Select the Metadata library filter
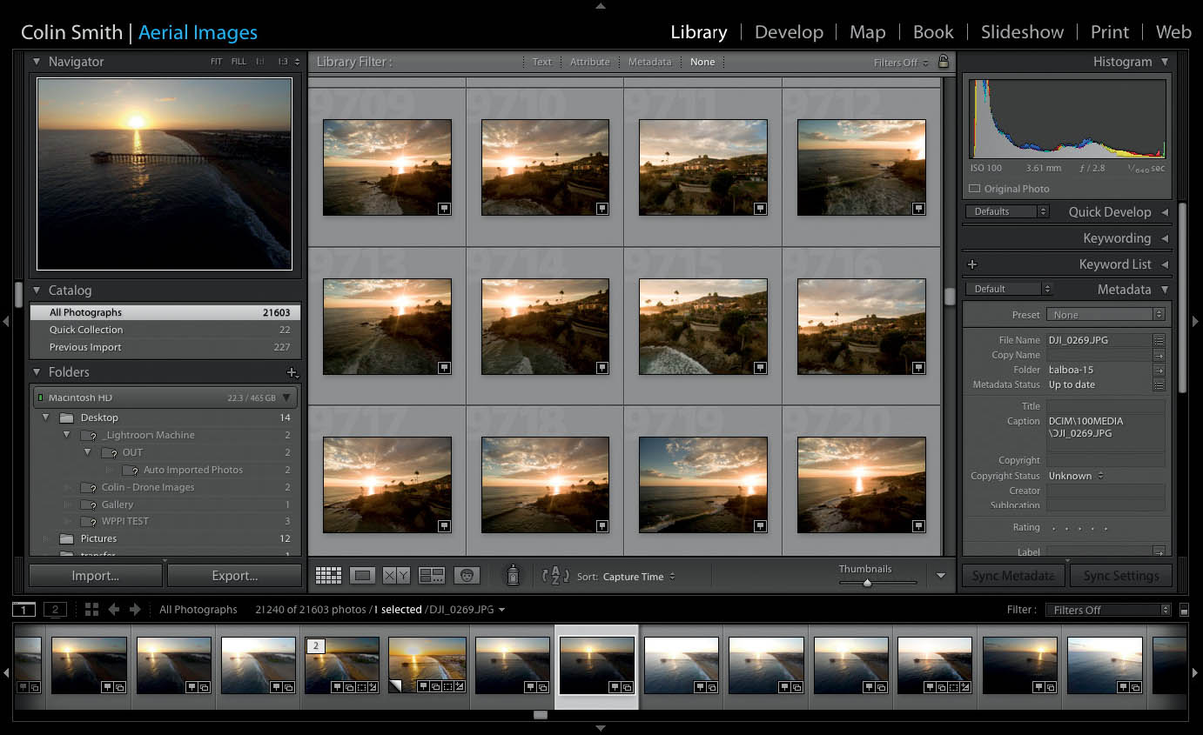 650,62
